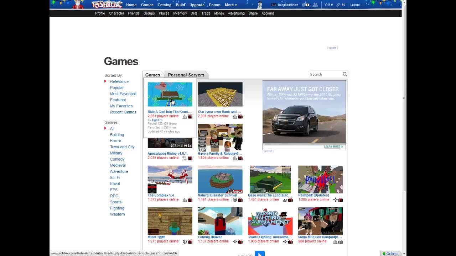Open creator bigs173 link
Screen dimensions: 456x256
[157, 120]
